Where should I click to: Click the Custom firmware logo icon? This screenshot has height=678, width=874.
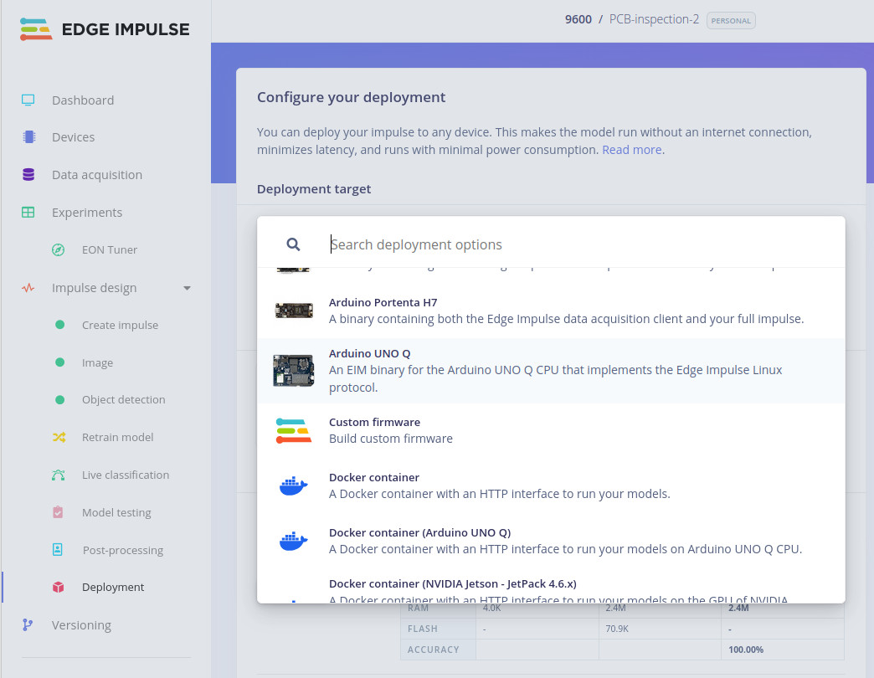[293, 430]
